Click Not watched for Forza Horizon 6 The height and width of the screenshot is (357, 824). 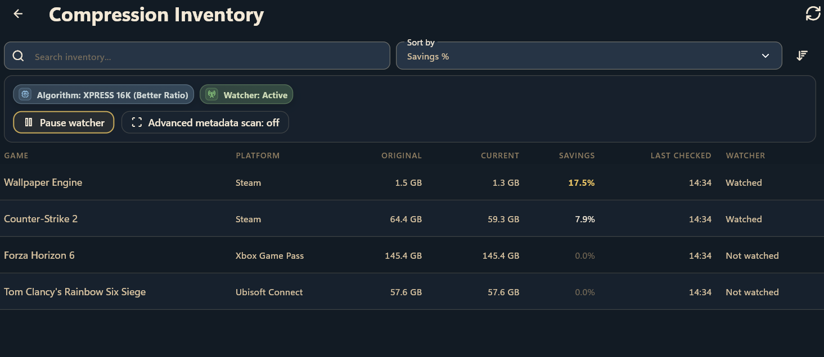[x=752, y=255]
